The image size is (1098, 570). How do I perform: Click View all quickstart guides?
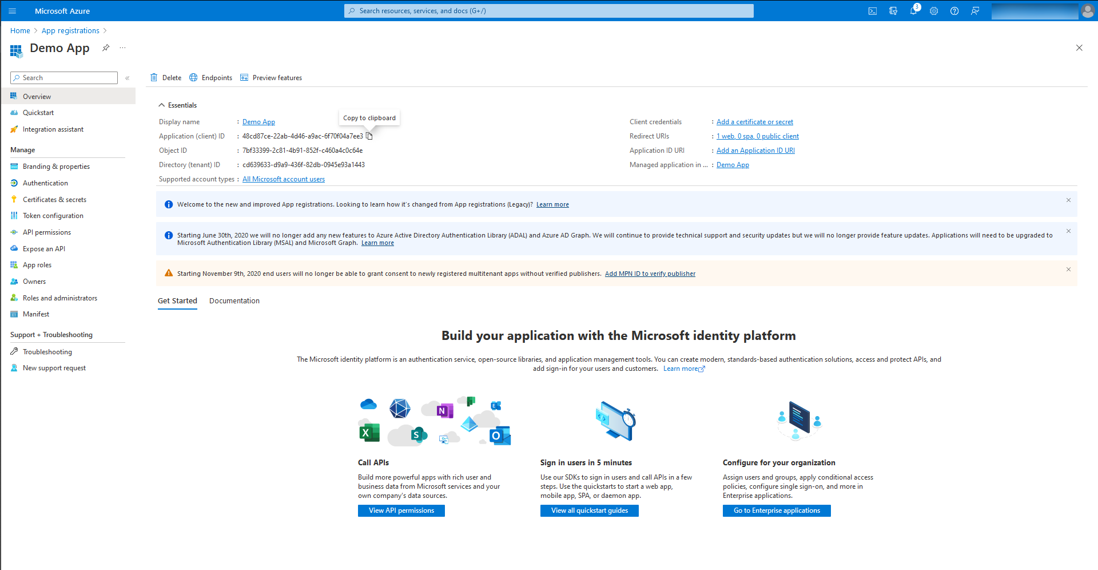(589, 510)
